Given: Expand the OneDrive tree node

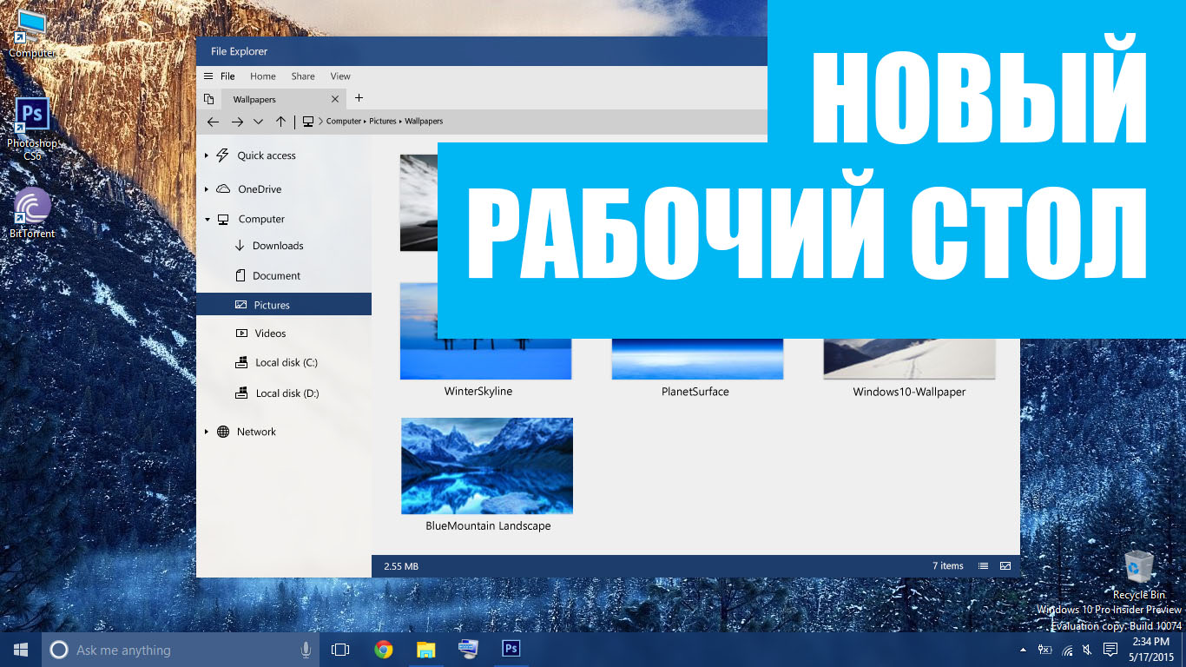Looking at the screenshot, I should (207, 189).
